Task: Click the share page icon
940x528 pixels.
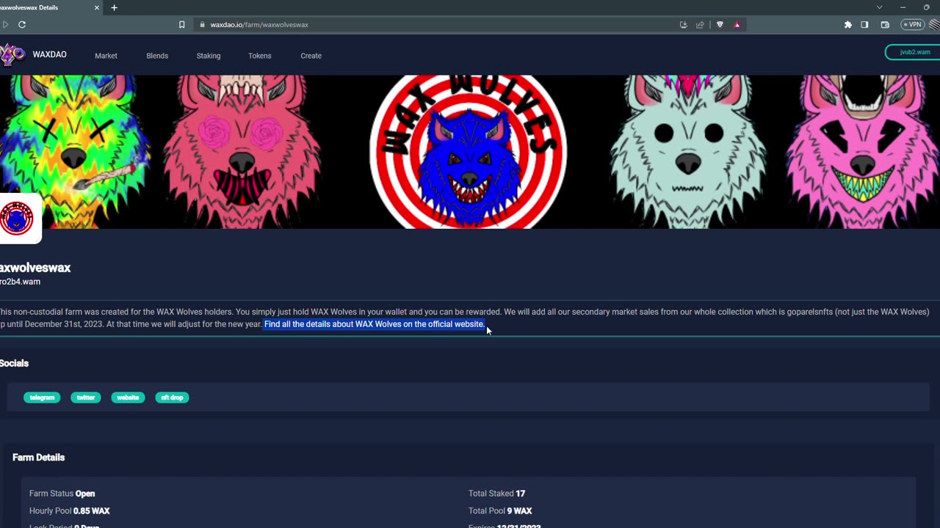Action: pyautogui.click(x=700, y=24)
